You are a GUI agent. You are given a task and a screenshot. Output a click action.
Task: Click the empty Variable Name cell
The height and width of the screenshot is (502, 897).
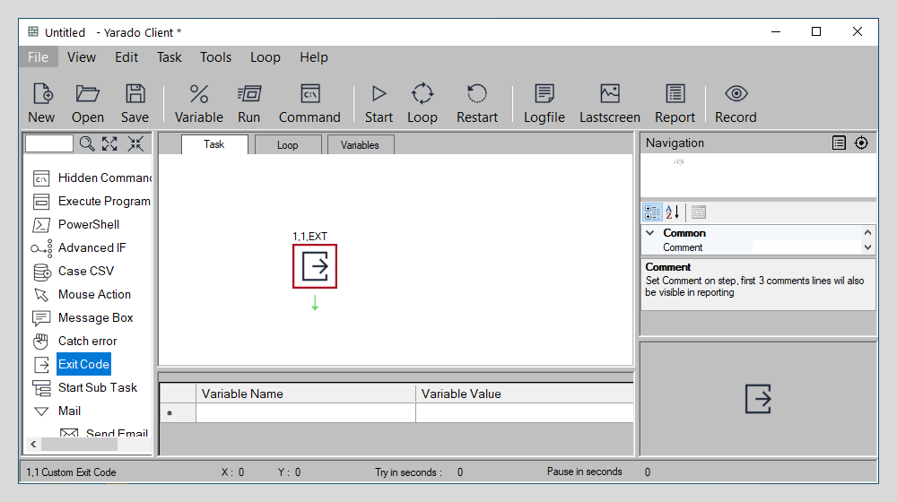305,413
